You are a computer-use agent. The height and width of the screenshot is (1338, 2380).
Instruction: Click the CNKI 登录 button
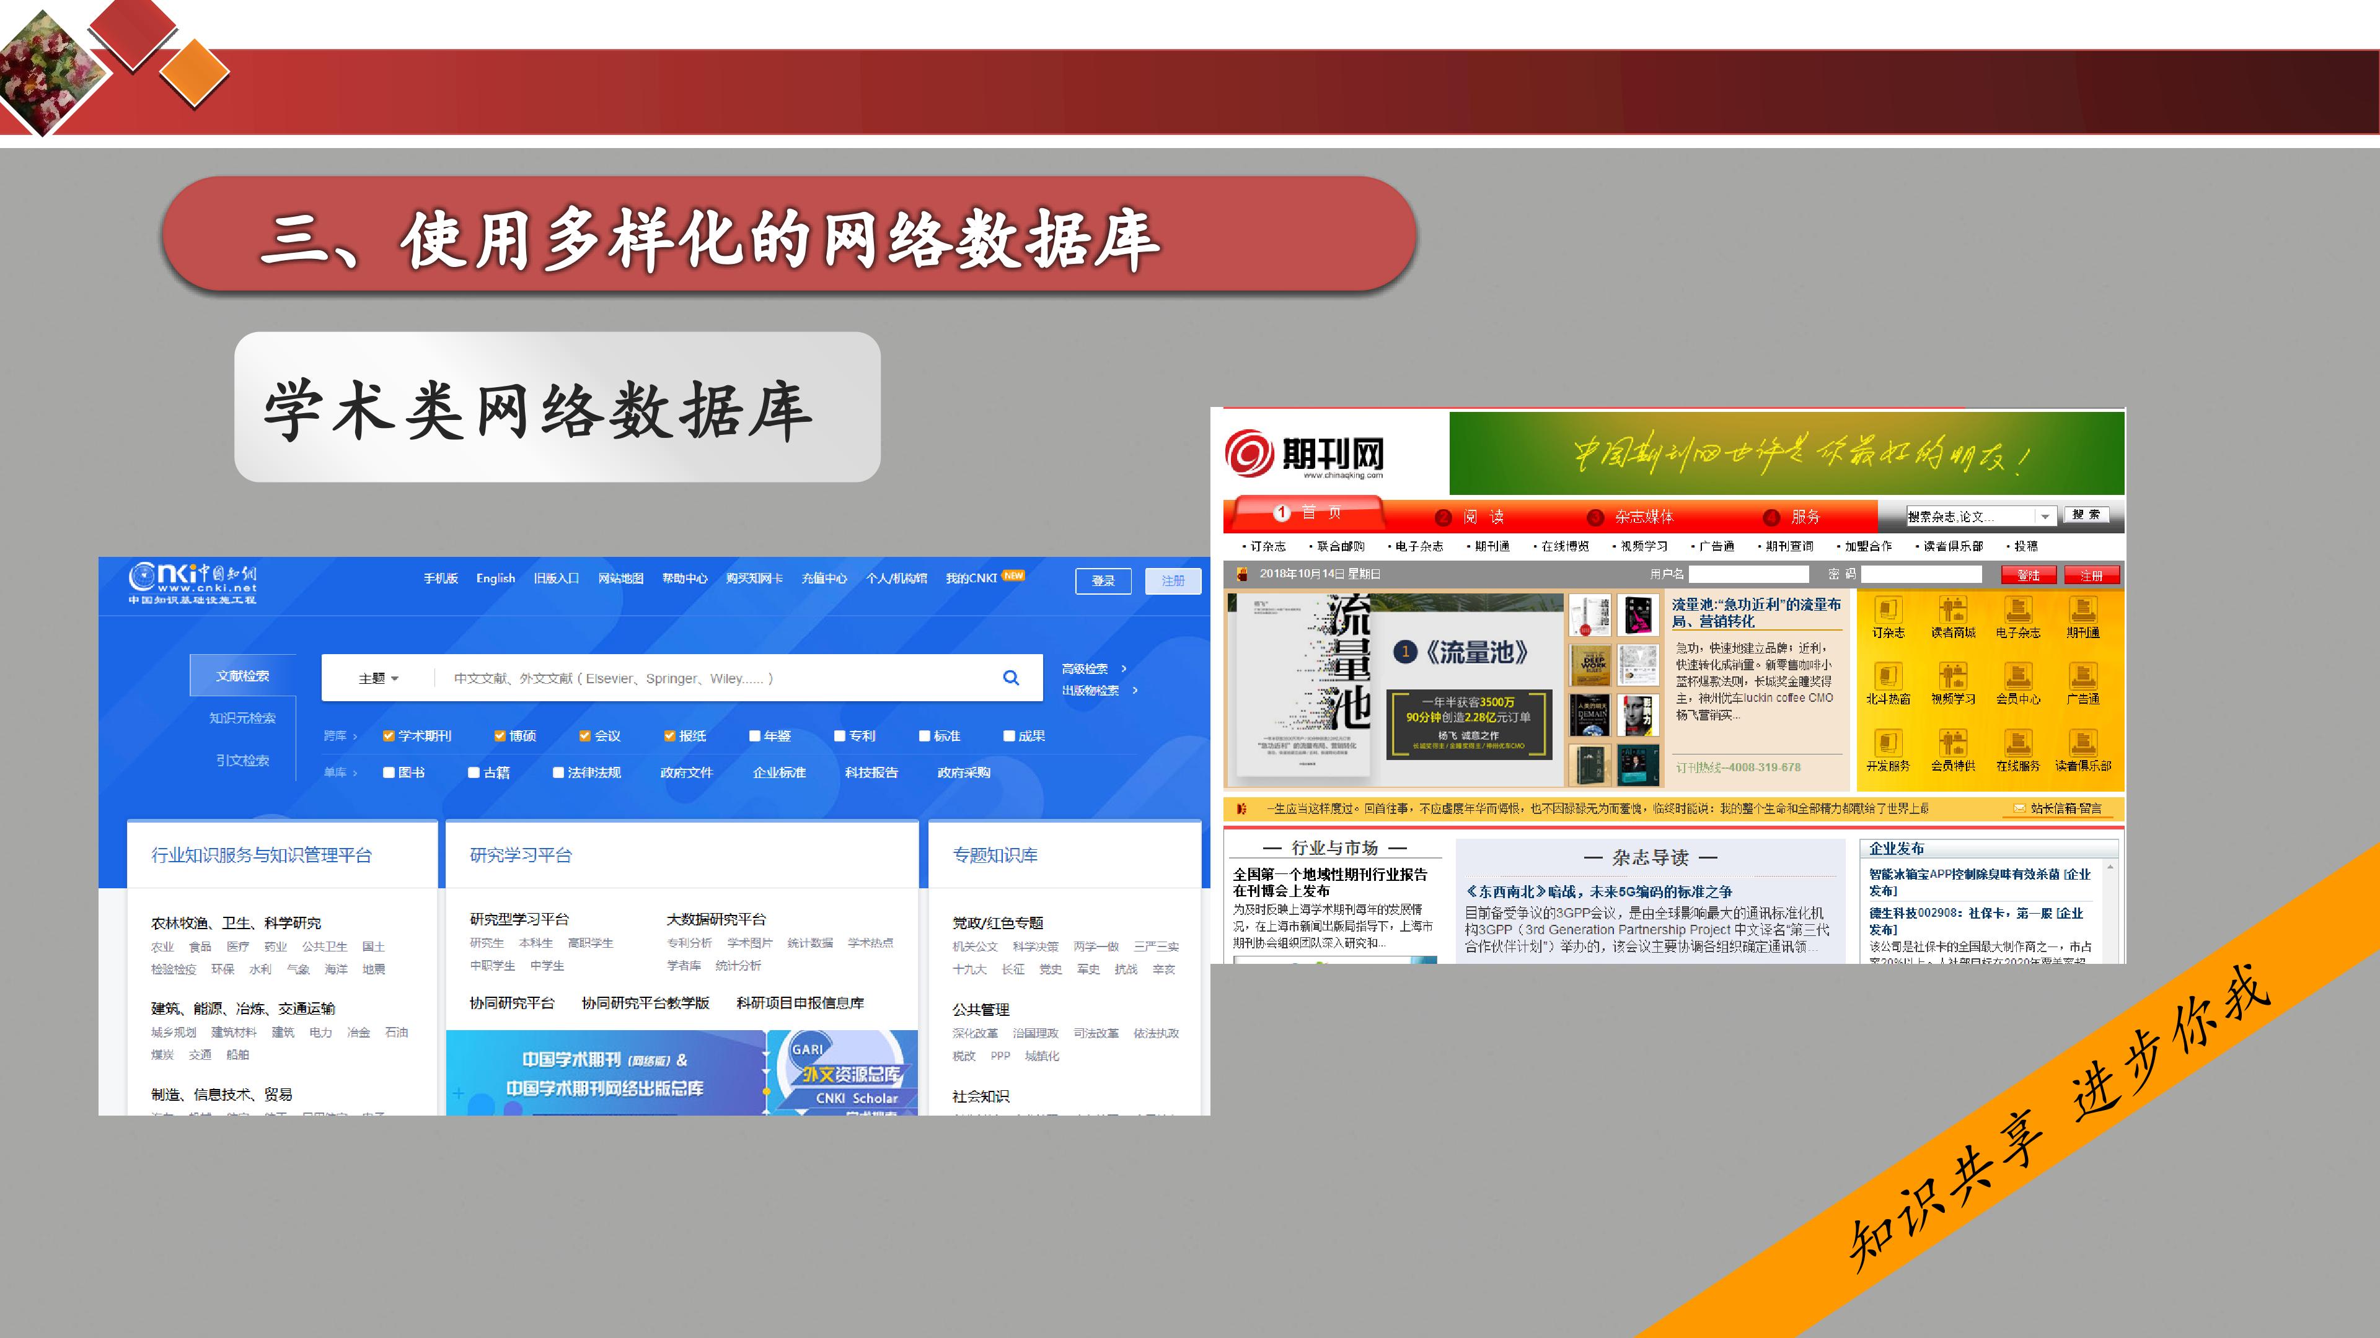point(1103,581)
